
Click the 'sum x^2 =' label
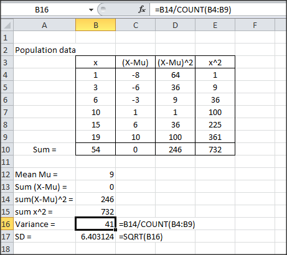(34, 211)
